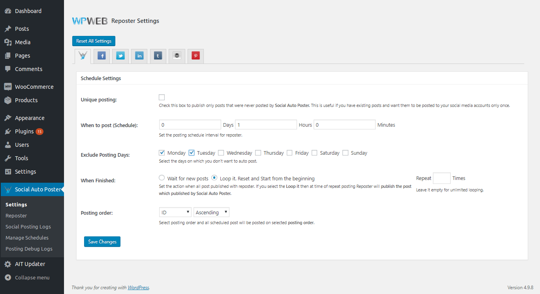Open the LinkedIn settings tab icon
This screenshot has height=294, width=540.
pyautogui.click(x=139, y=56)
